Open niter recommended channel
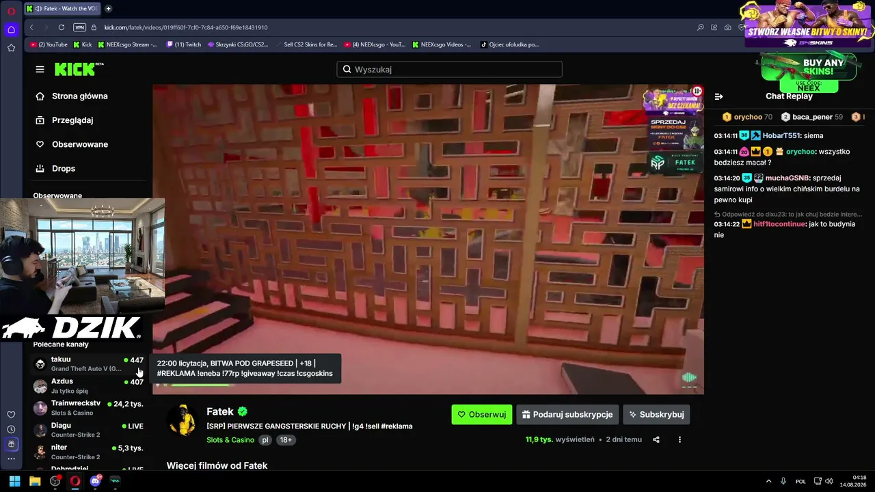Screen dimensions: 875x492 89,452
